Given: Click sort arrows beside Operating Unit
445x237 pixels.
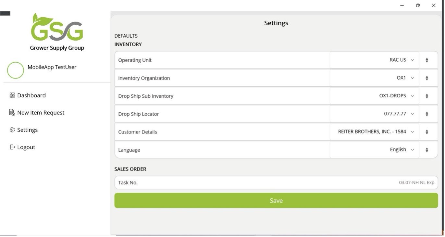Looking at the screenshot, I should 427,60.
